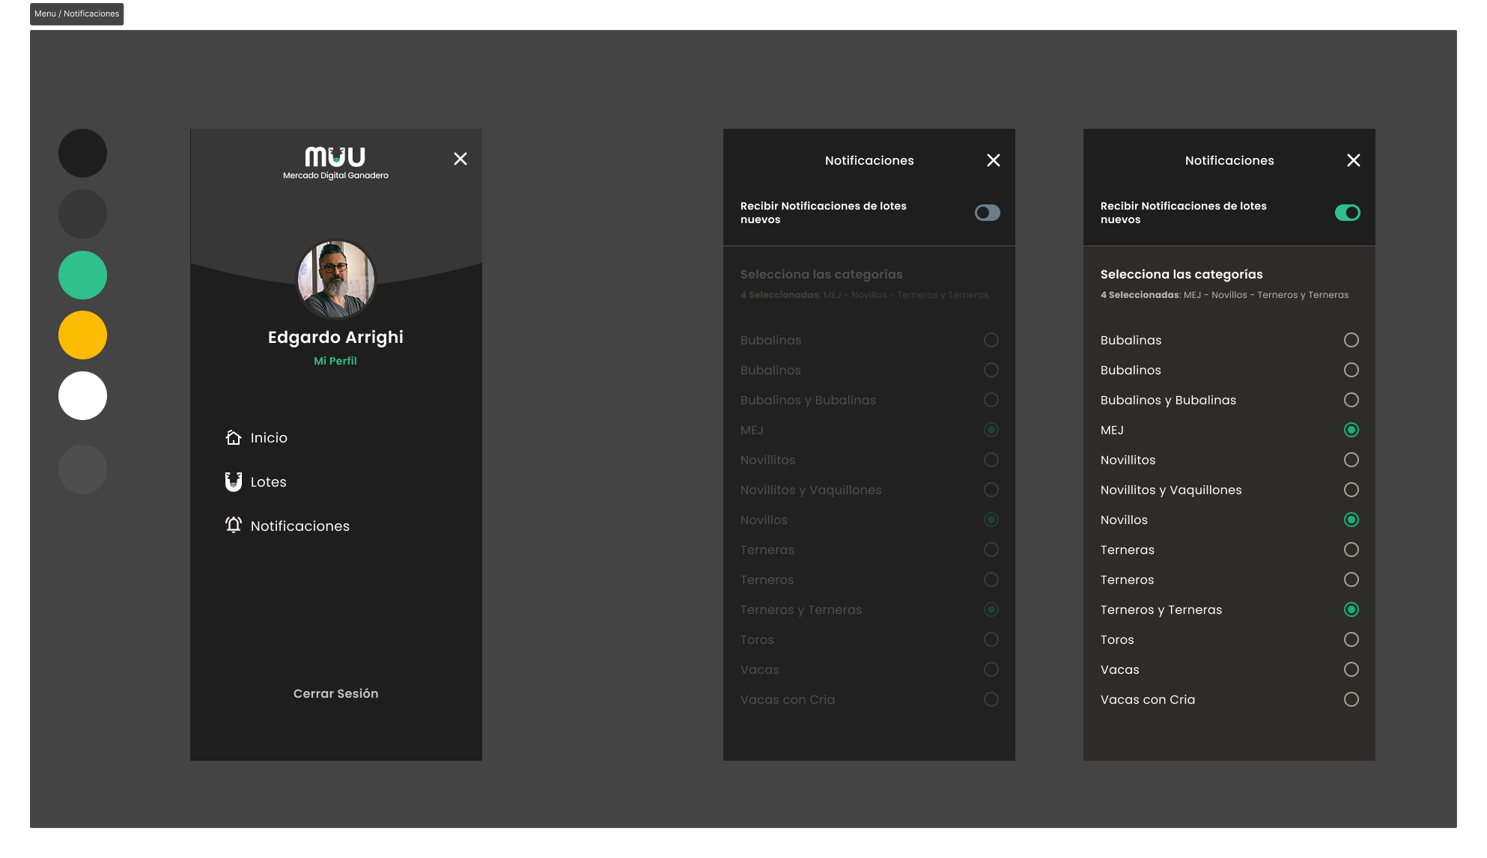Enable the gray notifications toggle switch

(x=988, y=213)
